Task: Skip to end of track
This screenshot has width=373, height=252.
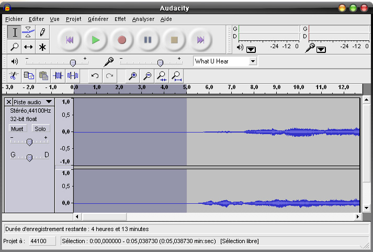Action: 200,40
